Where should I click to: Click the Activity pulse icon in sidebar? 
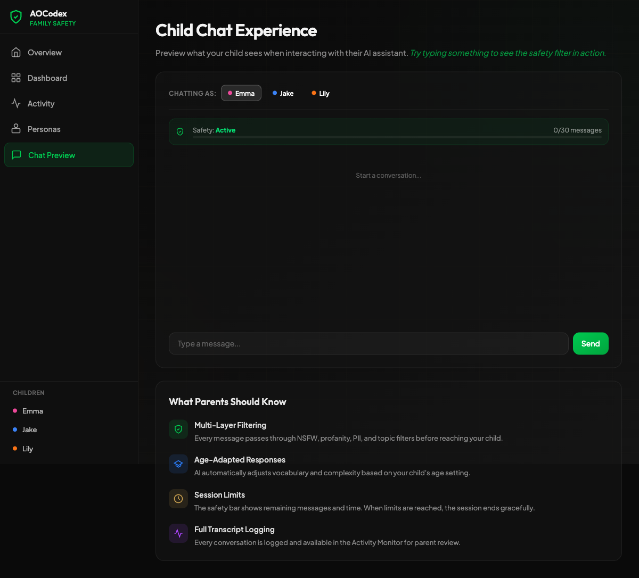click(16, 103)
